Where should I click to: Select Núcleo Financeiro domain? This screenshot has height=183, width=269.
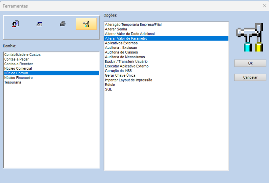pos(51,78)
